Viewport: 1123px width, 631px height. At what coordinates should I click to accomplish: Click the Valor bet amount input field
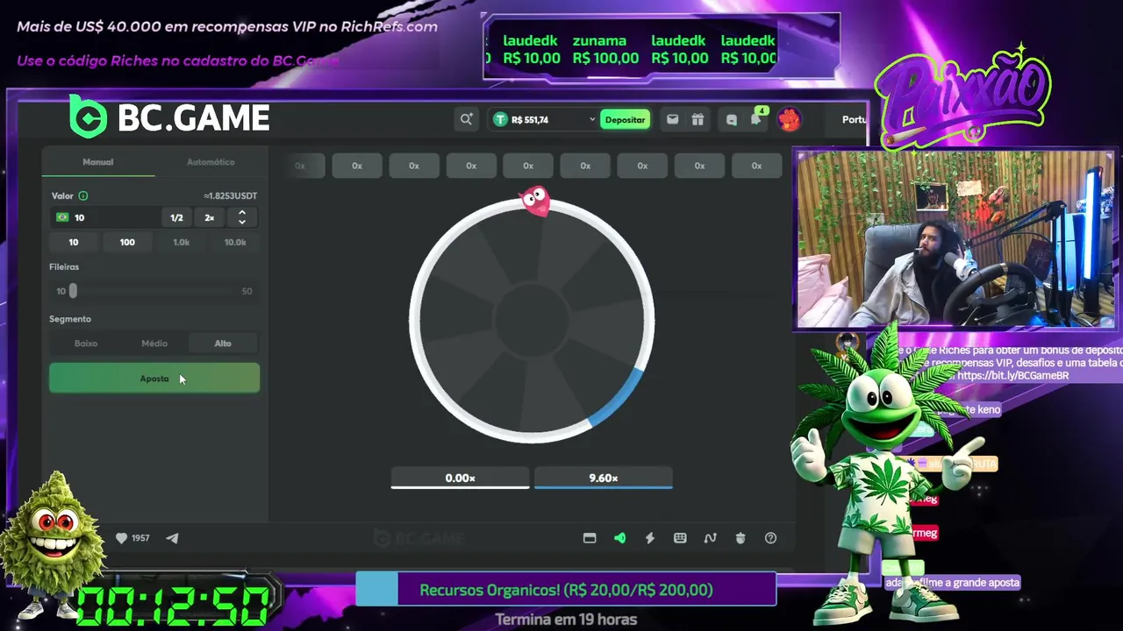(x=105, y=217)
